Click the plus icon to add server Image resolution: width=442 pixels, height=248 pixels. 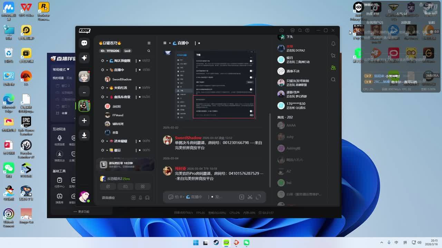click(84, 121)
